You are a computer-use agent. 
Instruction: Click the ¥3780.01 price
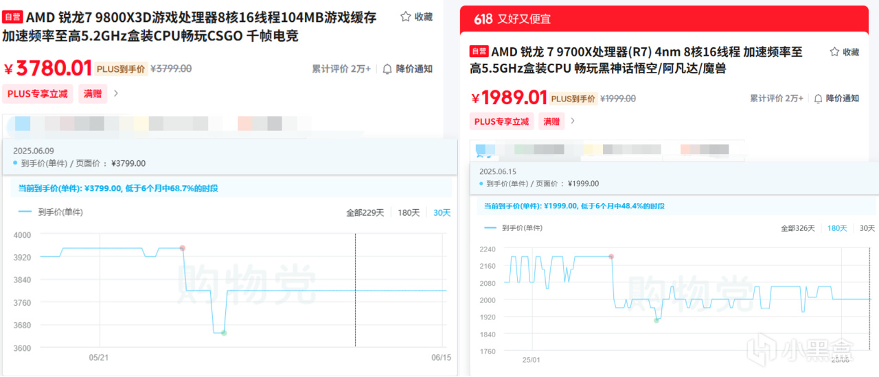pyautogui.click(x=48, y=69)
